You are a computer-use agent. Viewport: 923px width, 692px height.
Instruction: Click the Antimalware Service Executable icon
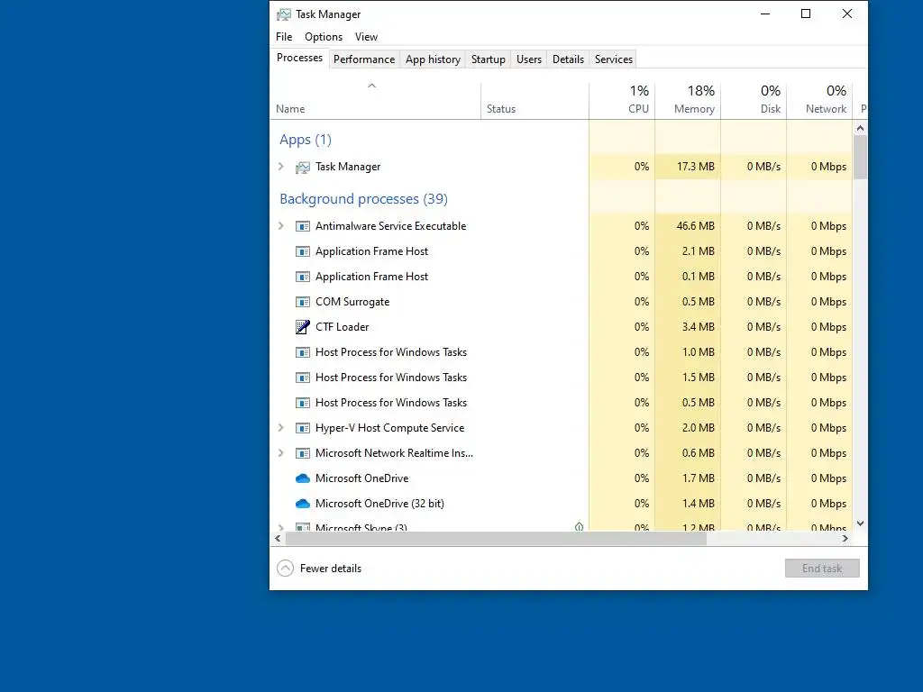coord(303,226)
